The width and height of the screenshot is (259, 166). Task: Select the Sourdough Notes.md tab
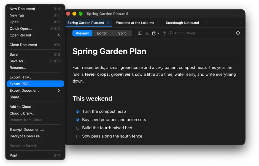[x=182, y=23]
